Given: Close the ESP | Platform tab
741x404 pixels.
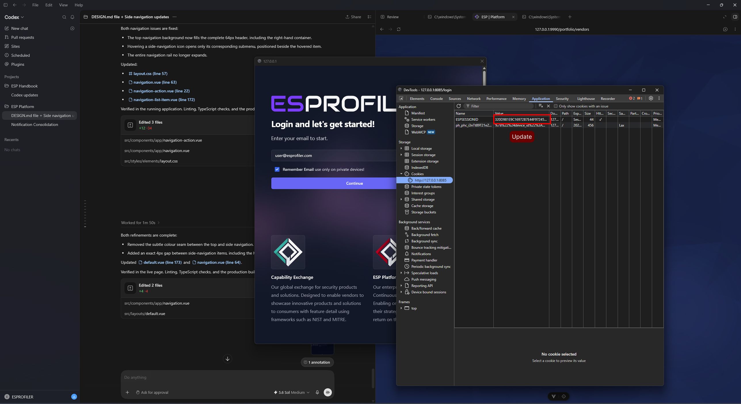Looking at the screenshot, I should point(513,17).
